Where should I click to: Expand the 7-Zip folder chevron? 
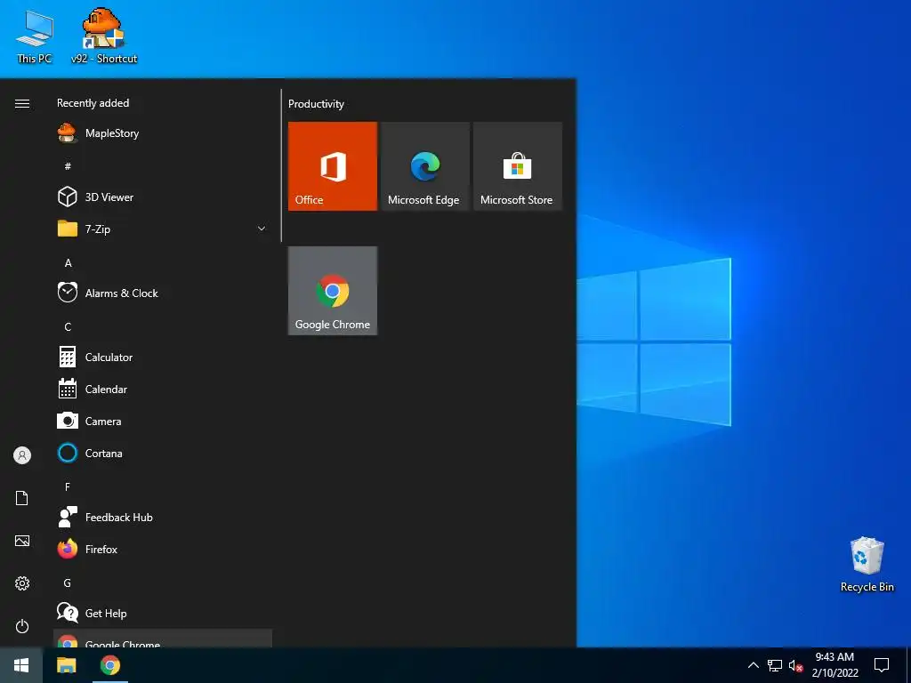[262, 229]
